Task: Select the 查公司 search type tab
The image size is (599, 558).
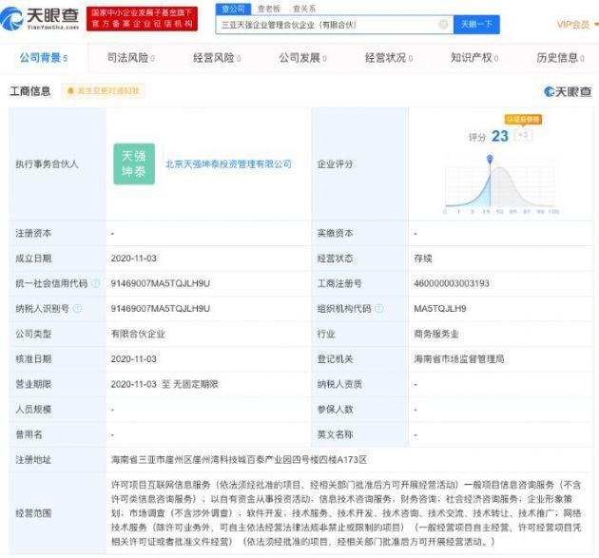Action: (x=231, y=8)
